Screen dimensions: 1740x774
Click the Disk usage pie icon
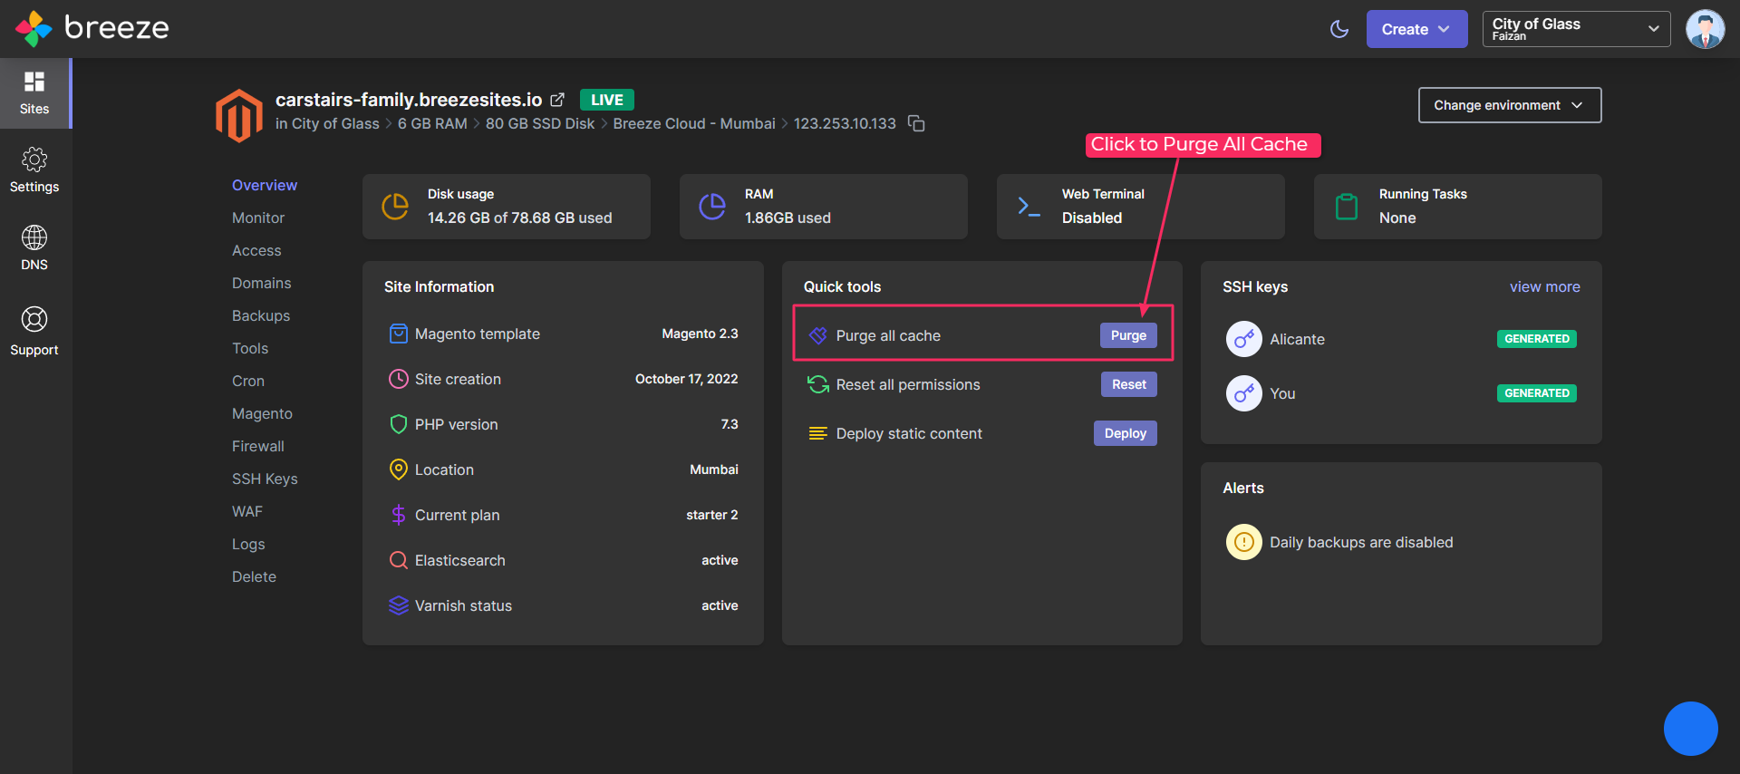(395, 207)
